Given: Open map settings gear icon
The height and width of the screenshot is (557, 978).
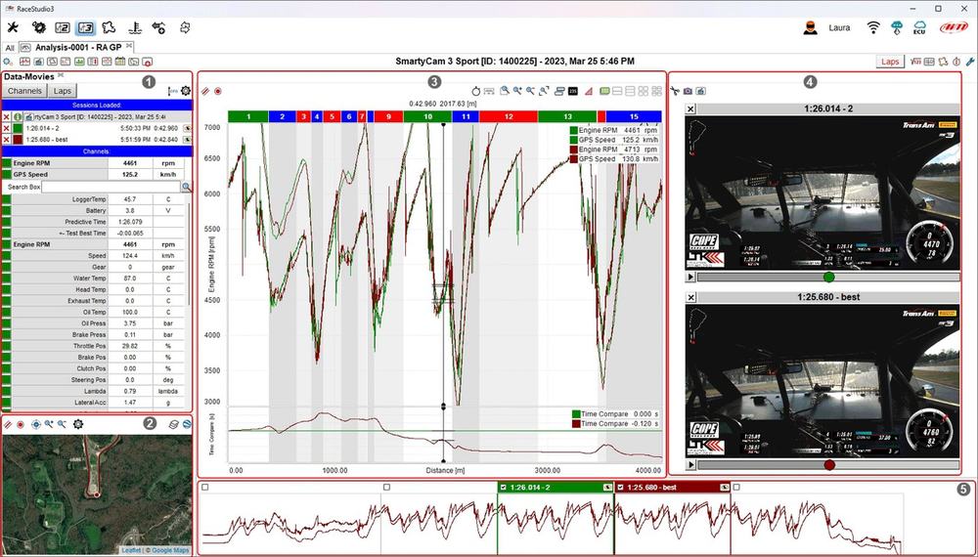Looking at the screenshot, I should click(78, 424).
